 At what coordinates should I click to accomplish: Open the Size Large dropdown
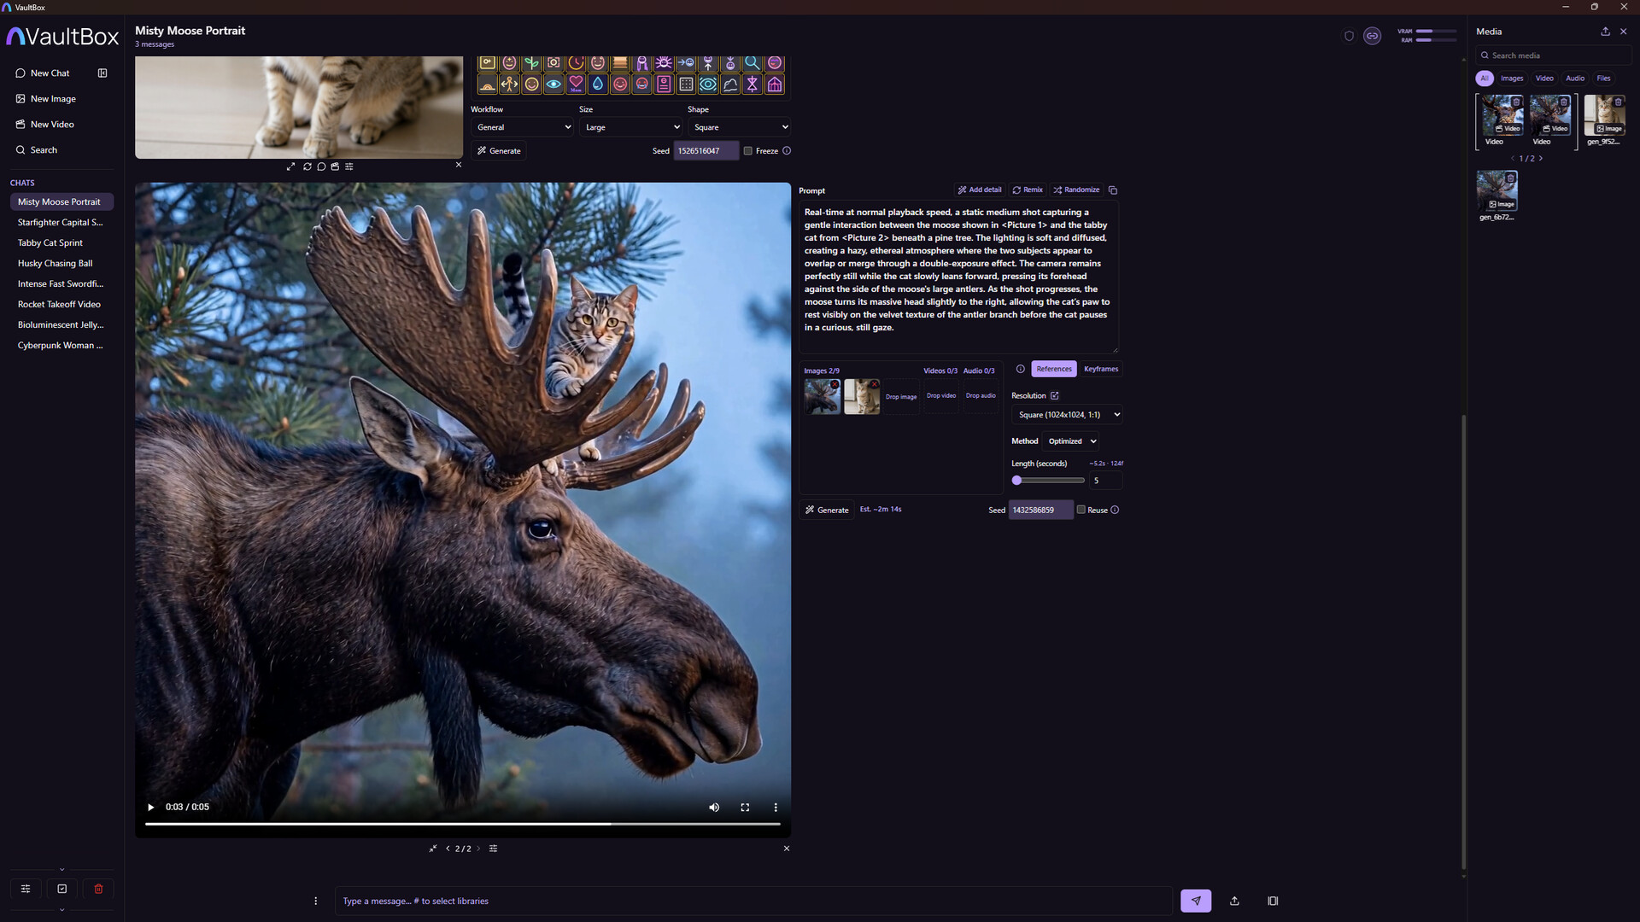click(x=631, y=127)
